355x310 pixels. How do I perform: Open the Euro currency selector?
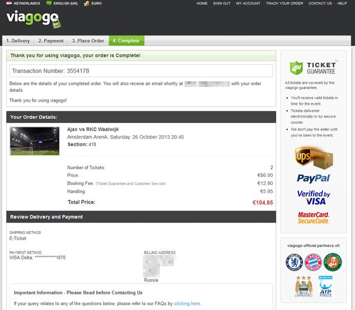click(x=97, y=3)
